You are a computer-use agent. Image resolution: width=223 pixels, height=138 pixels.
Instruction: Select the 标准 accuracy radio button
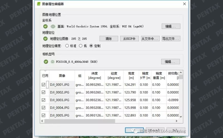(67, 46)
